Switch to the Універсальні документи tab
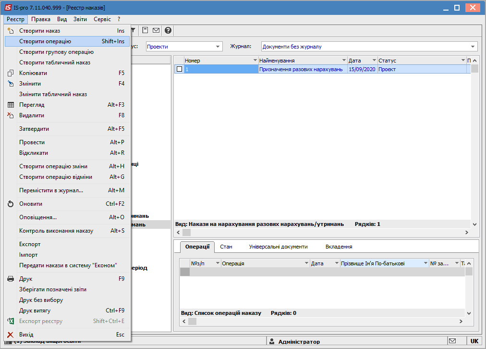Viewport: 486px width, 349px height. click(279, 247)
